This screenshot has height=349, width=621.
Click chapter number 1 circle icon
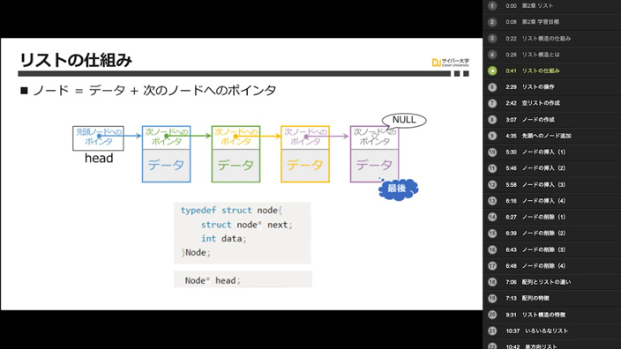point(492,6)
